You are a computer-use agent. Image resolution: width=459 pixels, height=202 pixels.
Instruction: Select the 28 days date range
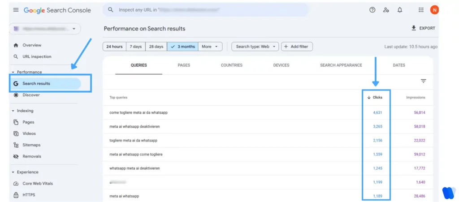[156, 47]
